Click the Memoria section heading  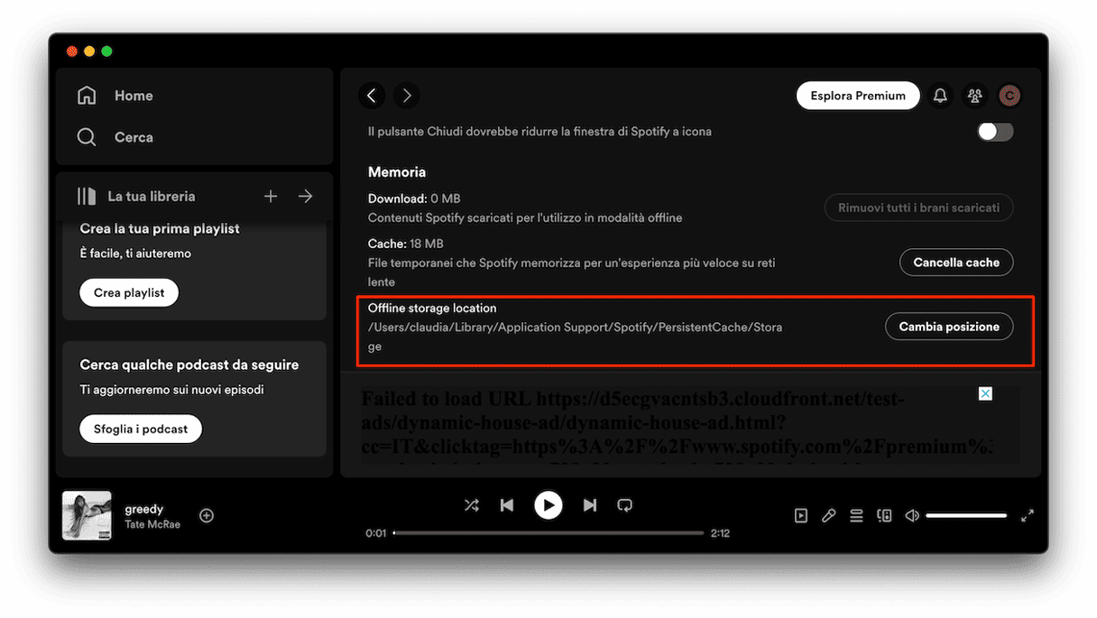[x=397, y=171]
